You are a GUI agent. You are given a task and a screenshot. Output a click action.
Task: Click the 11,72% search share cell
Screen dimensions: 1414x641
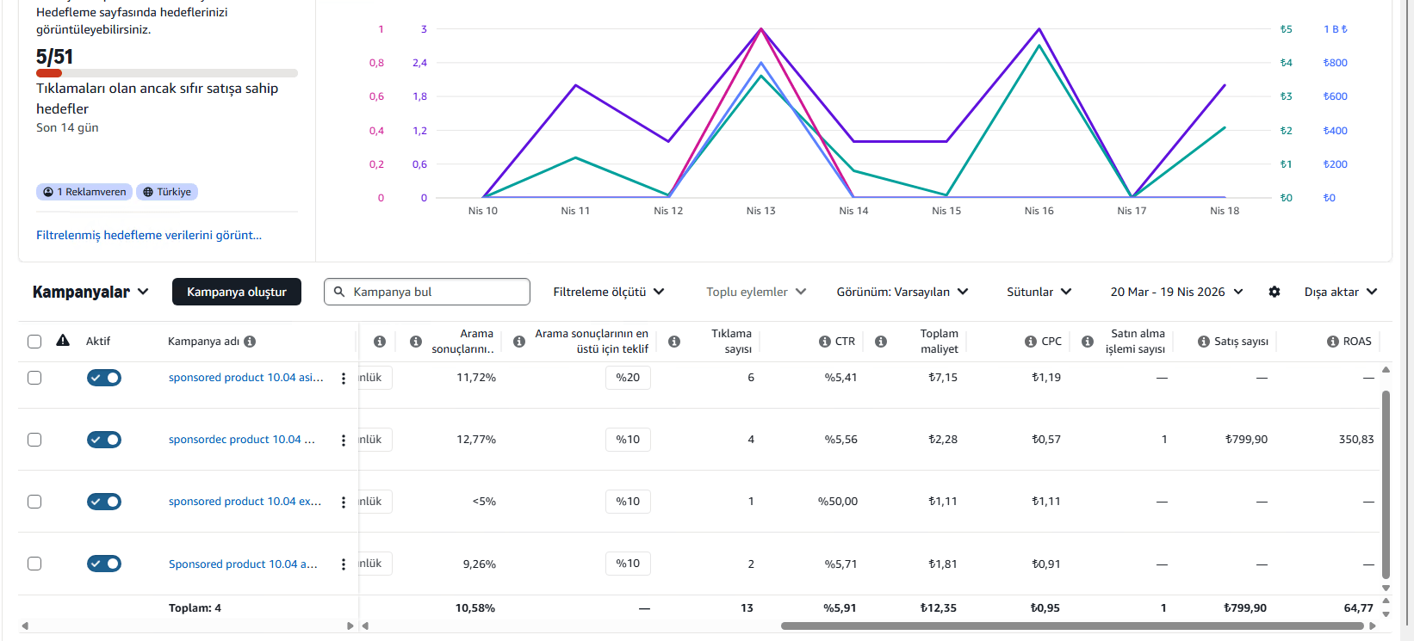point(476,378)
